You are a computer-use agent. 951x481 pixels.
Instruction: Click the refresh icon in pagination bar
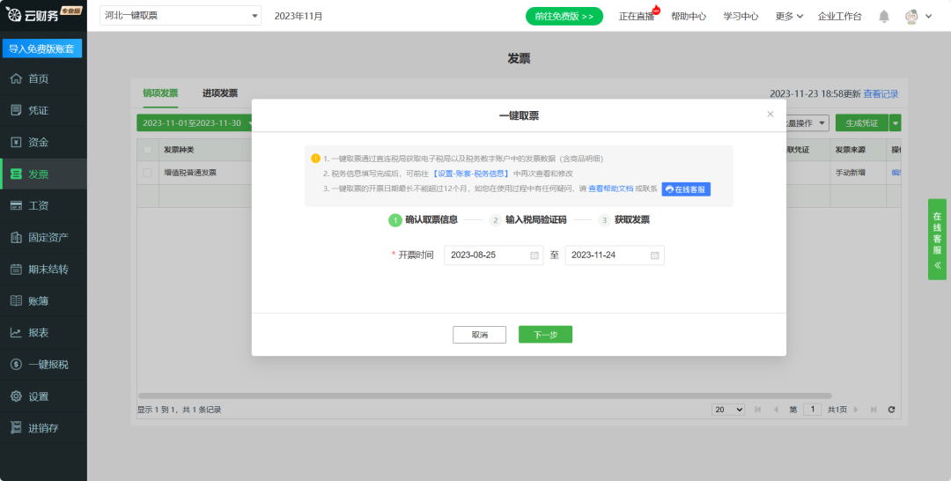click(x=891, y=410)
